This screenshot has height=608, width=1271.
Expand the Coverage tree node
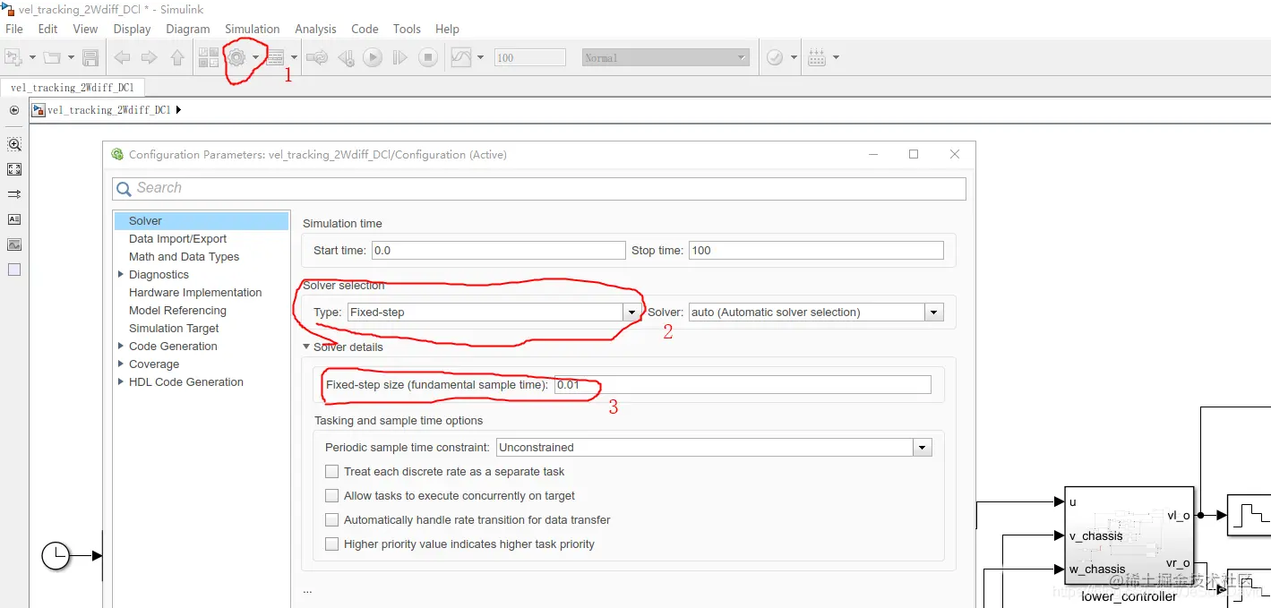tap(121, 364)
